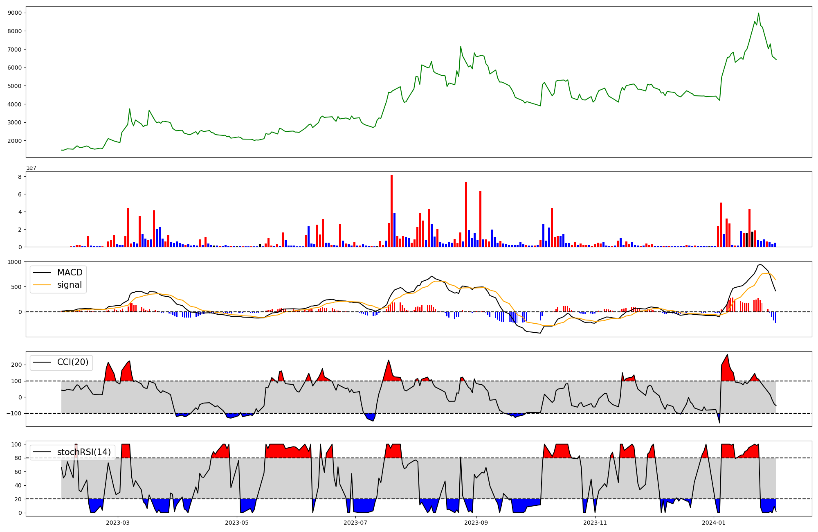The height and width of the screenshot is (532, 818).
Task: Click the orange signal legend line sample
Action: coord(42,285)
